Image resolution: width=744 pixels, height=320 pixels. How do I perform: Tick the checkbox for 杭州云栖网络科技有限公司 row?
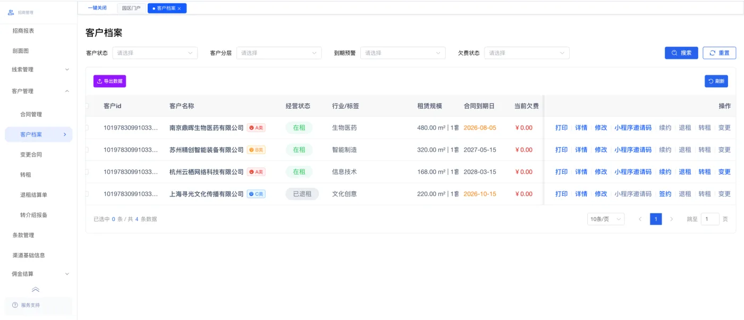[x=87, y=172]
